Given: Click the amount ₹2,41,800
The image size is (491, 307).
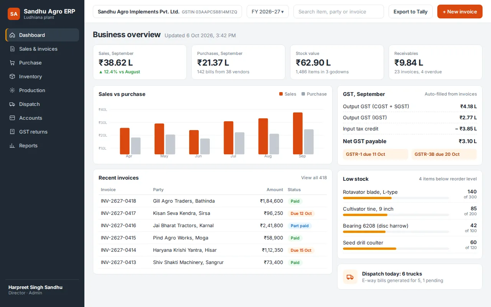Looking at the screenshot, I should [272, 226].
